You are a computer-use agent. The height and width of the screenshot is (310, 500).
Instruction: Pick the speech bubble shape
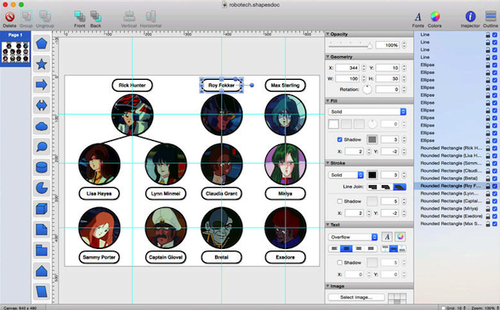pyautogui.click(x=42, y=147)
